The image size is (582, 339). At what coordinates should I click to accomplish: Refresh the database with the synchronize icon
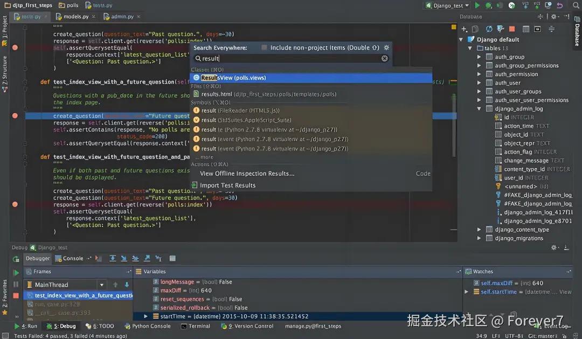(x=489, y=29)
